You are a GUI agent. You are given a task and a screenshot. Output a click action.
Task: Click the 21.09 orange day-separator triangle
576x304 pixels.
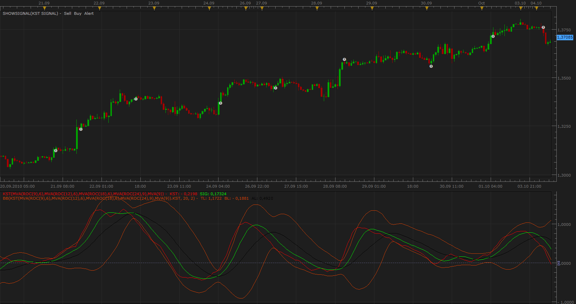(x=44, y=9)
